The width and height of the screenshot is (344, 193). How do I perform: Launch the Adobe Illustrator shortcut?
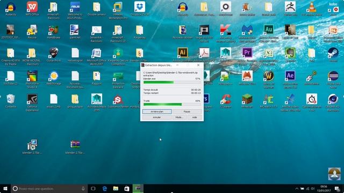[x=183, y=55]
